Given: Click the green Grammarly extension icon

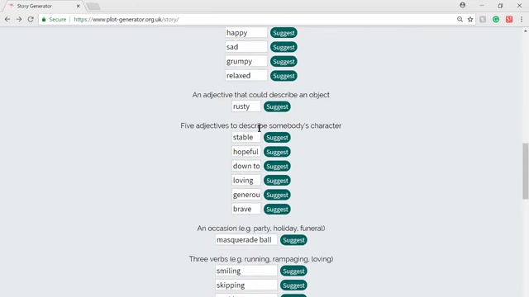Looking at the screenshot, I should click(x=496, y=20).
